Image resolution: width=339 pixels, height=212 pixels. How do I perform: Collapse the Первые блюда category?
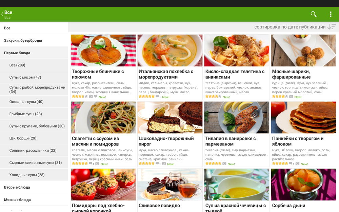pos(34,53)
